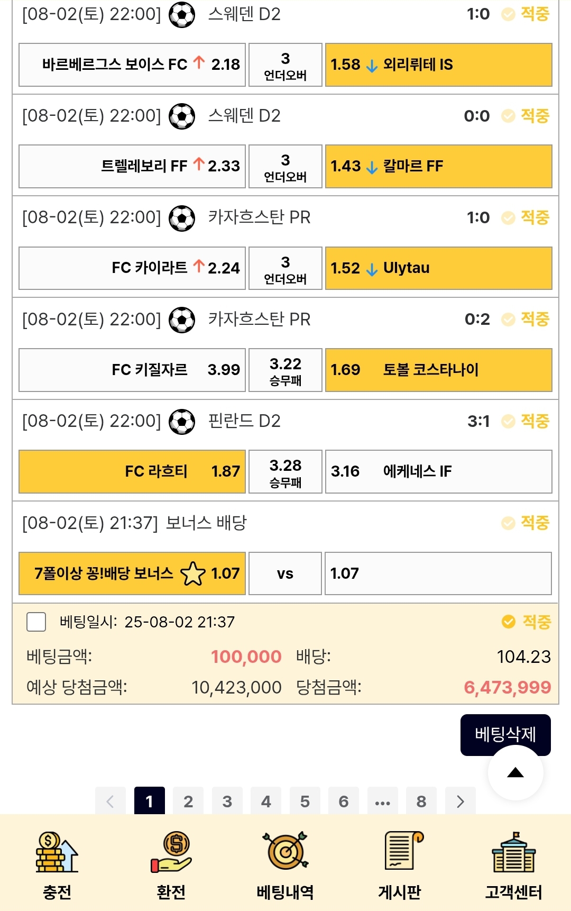This screenshot has height=911, width=571.
Task: Click the 3.28 승무패 draw cell
Action: pyautogui.click(x=285, y=471)
